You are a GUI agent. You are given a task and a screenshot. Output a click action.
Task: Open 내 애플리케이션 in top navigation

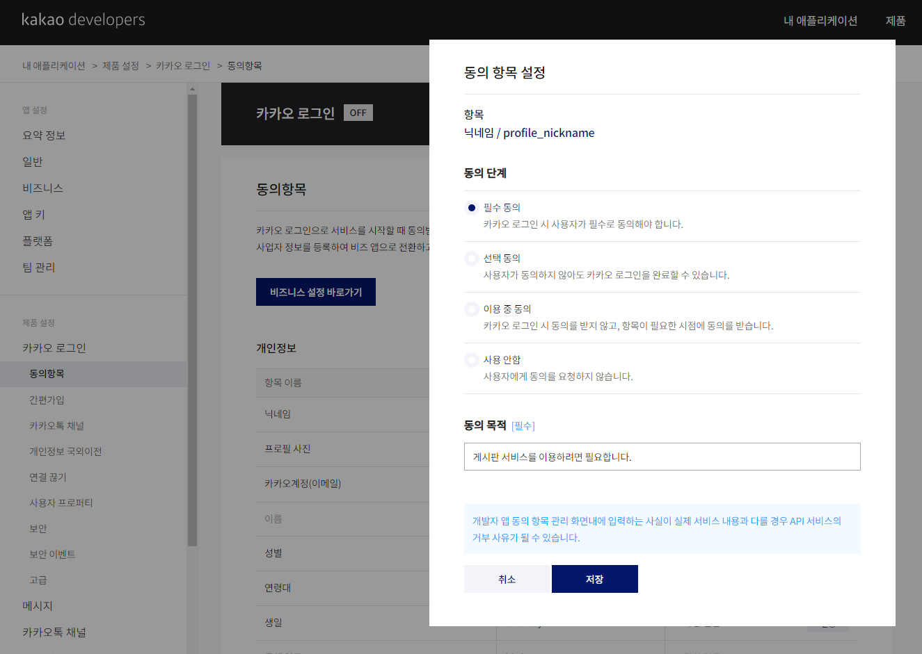[820, 21]
